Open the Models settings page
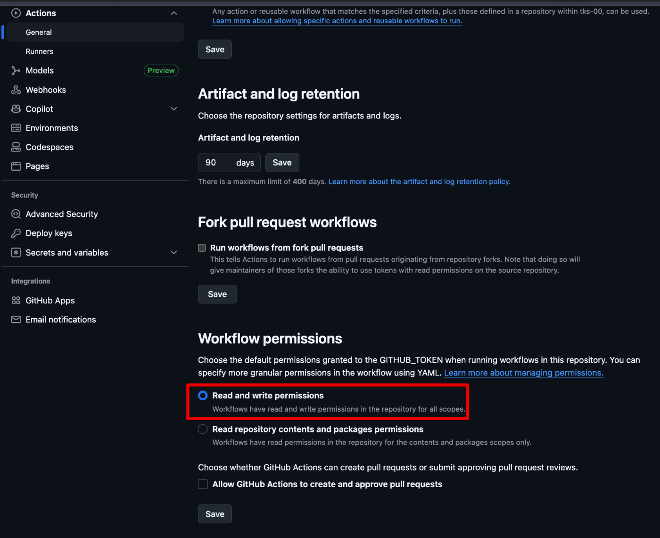This screenshot has height=538, width=660. (40, 71)
